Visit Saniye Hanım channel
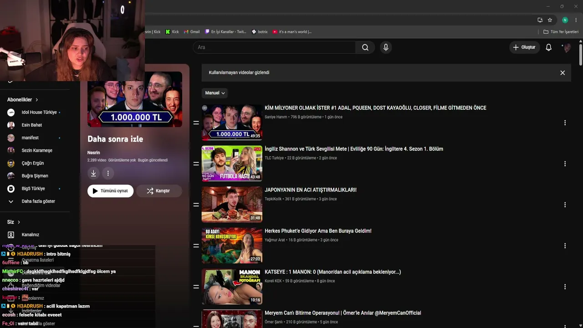The width and height of the screenshot is (583, 328). point(276,117)
